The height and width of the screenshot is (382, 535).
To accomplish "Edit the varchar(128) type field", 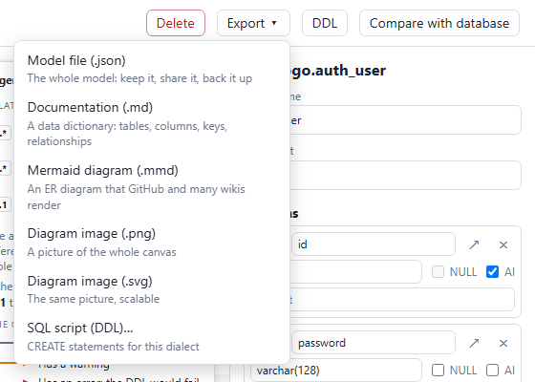I will point(336,371).
